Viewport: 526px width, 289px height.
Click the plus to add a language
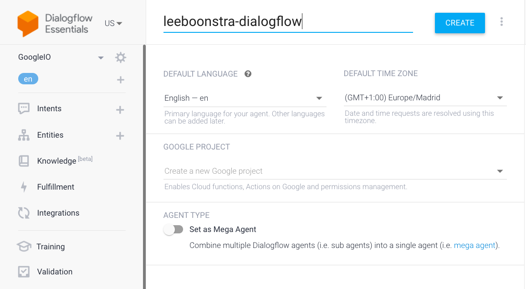pyautogui.click(x=120, y=79)
